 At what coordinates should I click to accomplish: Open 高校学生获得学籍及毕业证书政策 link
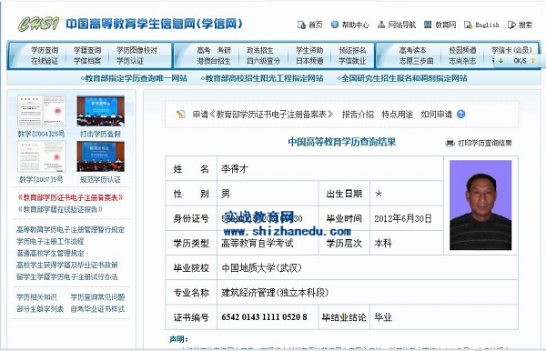[x=66, y=266]
